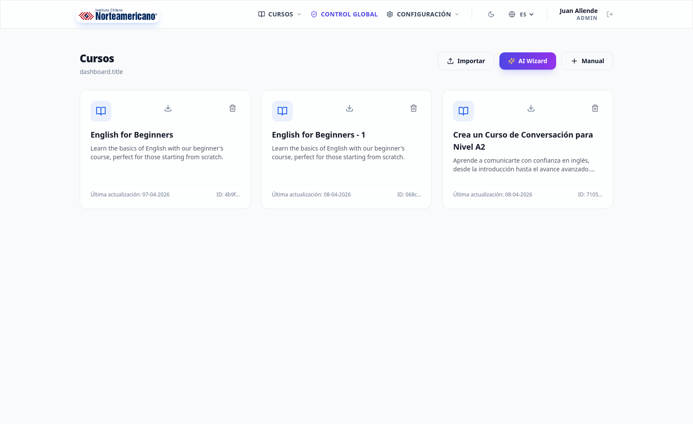
Task: Delete the English for Beginners course
Action: click(233, 108)
